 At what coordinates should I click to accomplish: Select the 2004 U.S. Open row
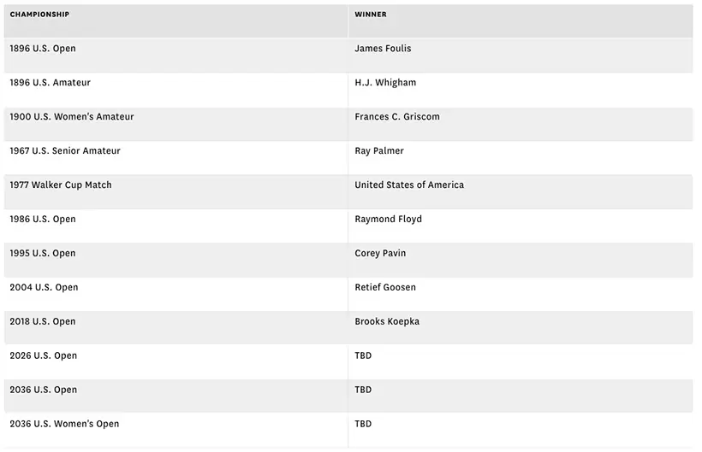44,288
